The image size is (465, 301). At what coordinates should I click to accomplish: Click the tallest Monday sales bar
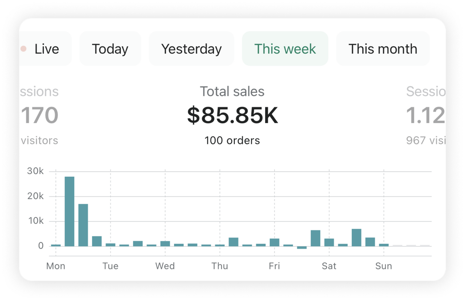coord(69,211)
